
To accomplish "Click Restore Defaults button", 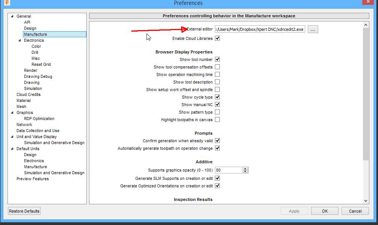I will click(x=24, y=211).
